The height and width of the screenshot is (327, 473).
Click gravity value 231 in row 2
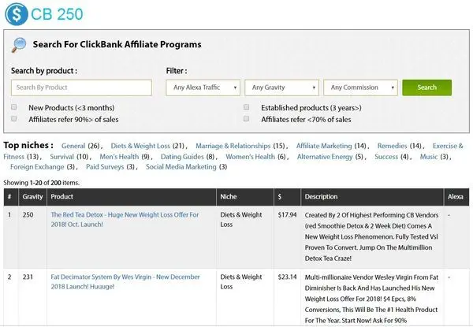tap(28, 277)
